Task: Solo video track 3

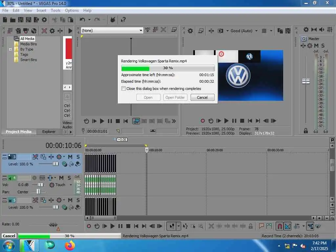Action: coord(78,157)
